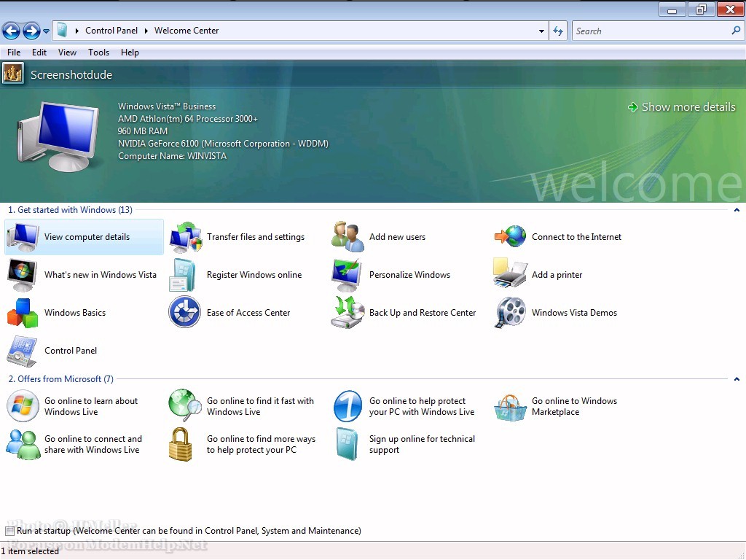Open the Back Up and Restore Center icon

tap(348, 312)
